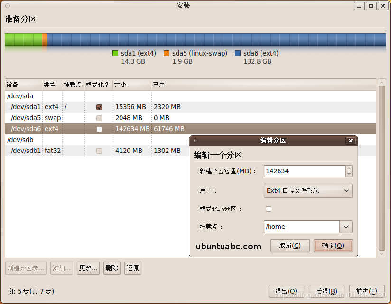Confirm partition edit with 确定(O)
The width and height of the screenshot is (391, 304).
tap(333, 246)
